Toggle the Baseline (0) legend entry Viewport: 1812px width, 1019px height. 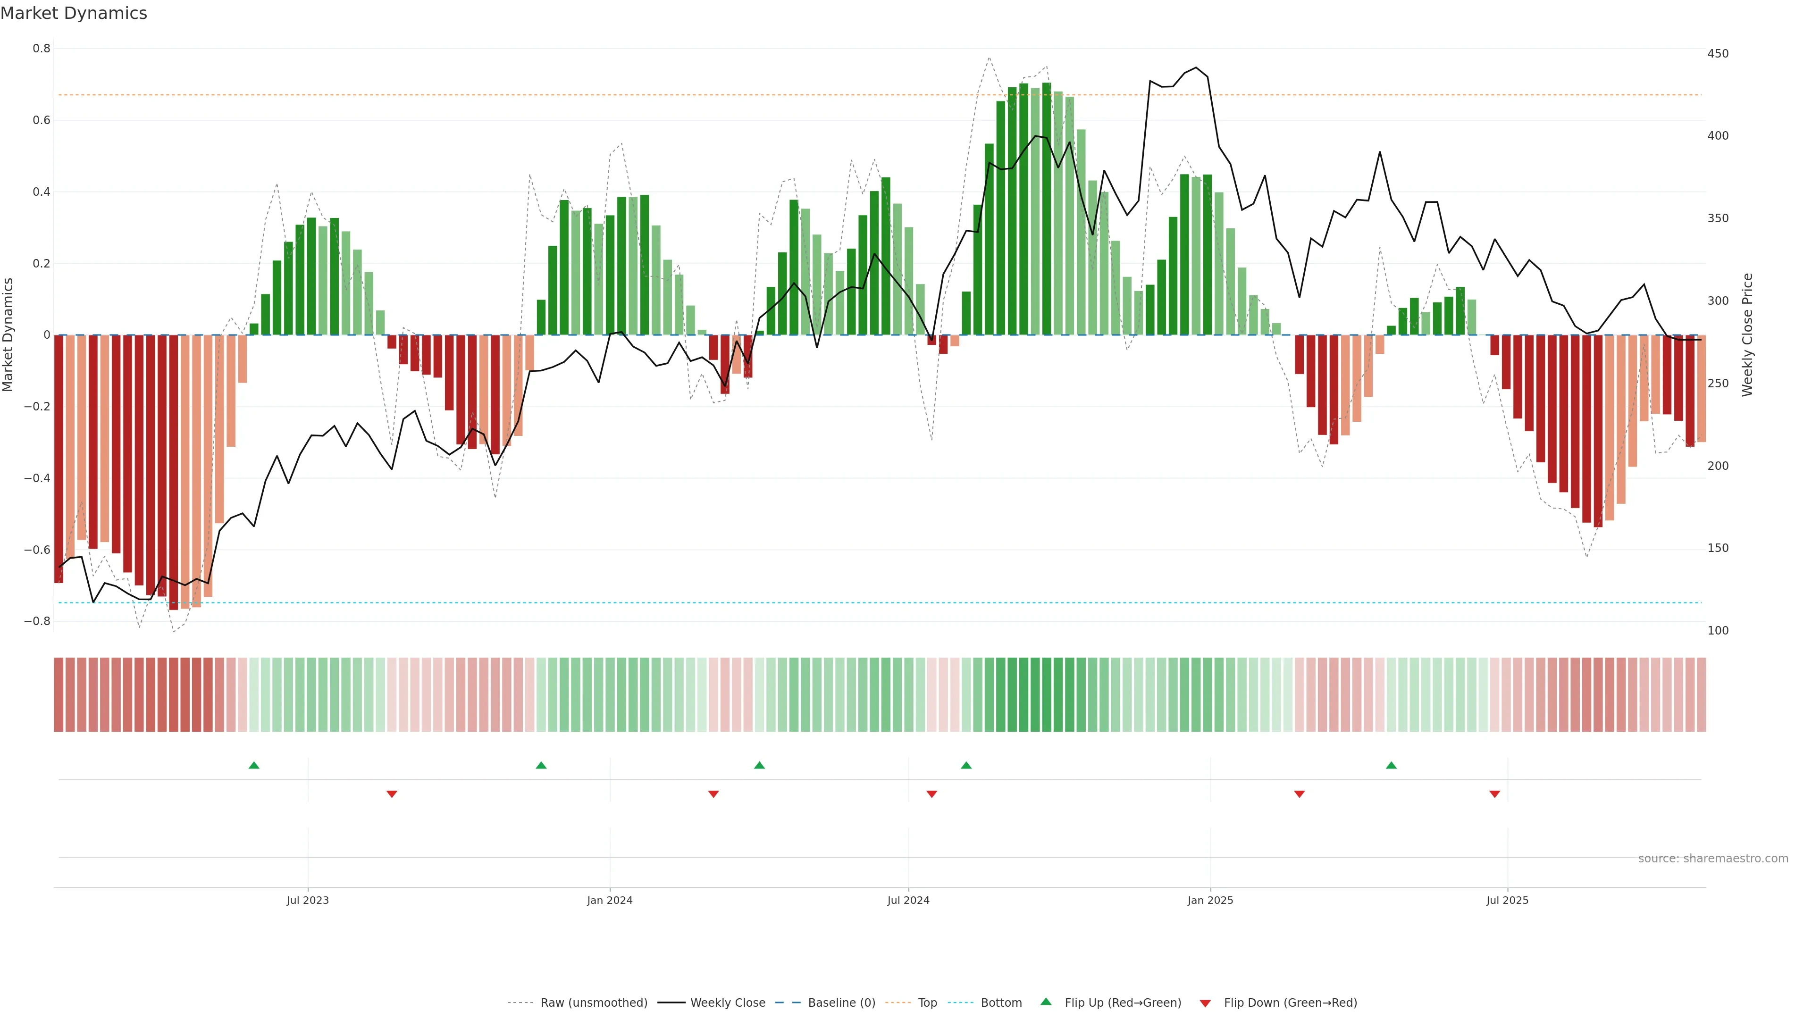(x=841, y=1003)
